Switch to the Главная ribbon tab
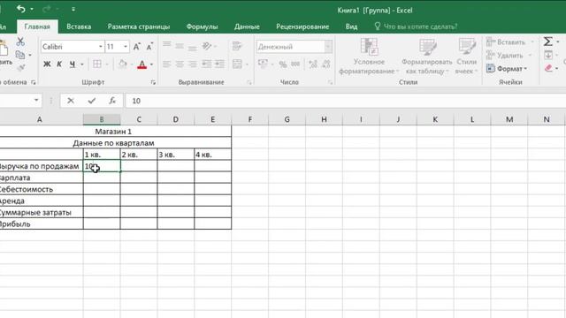 point(37,26)
